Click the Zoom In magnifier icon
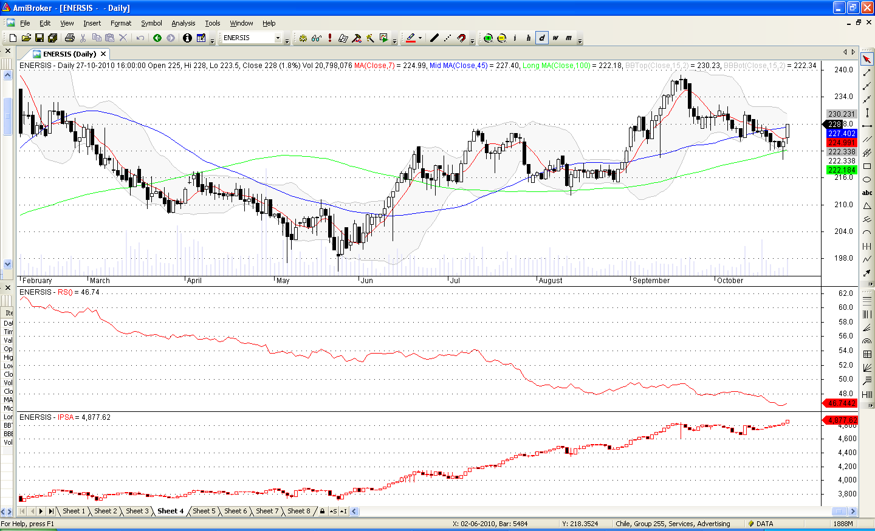 488,38
